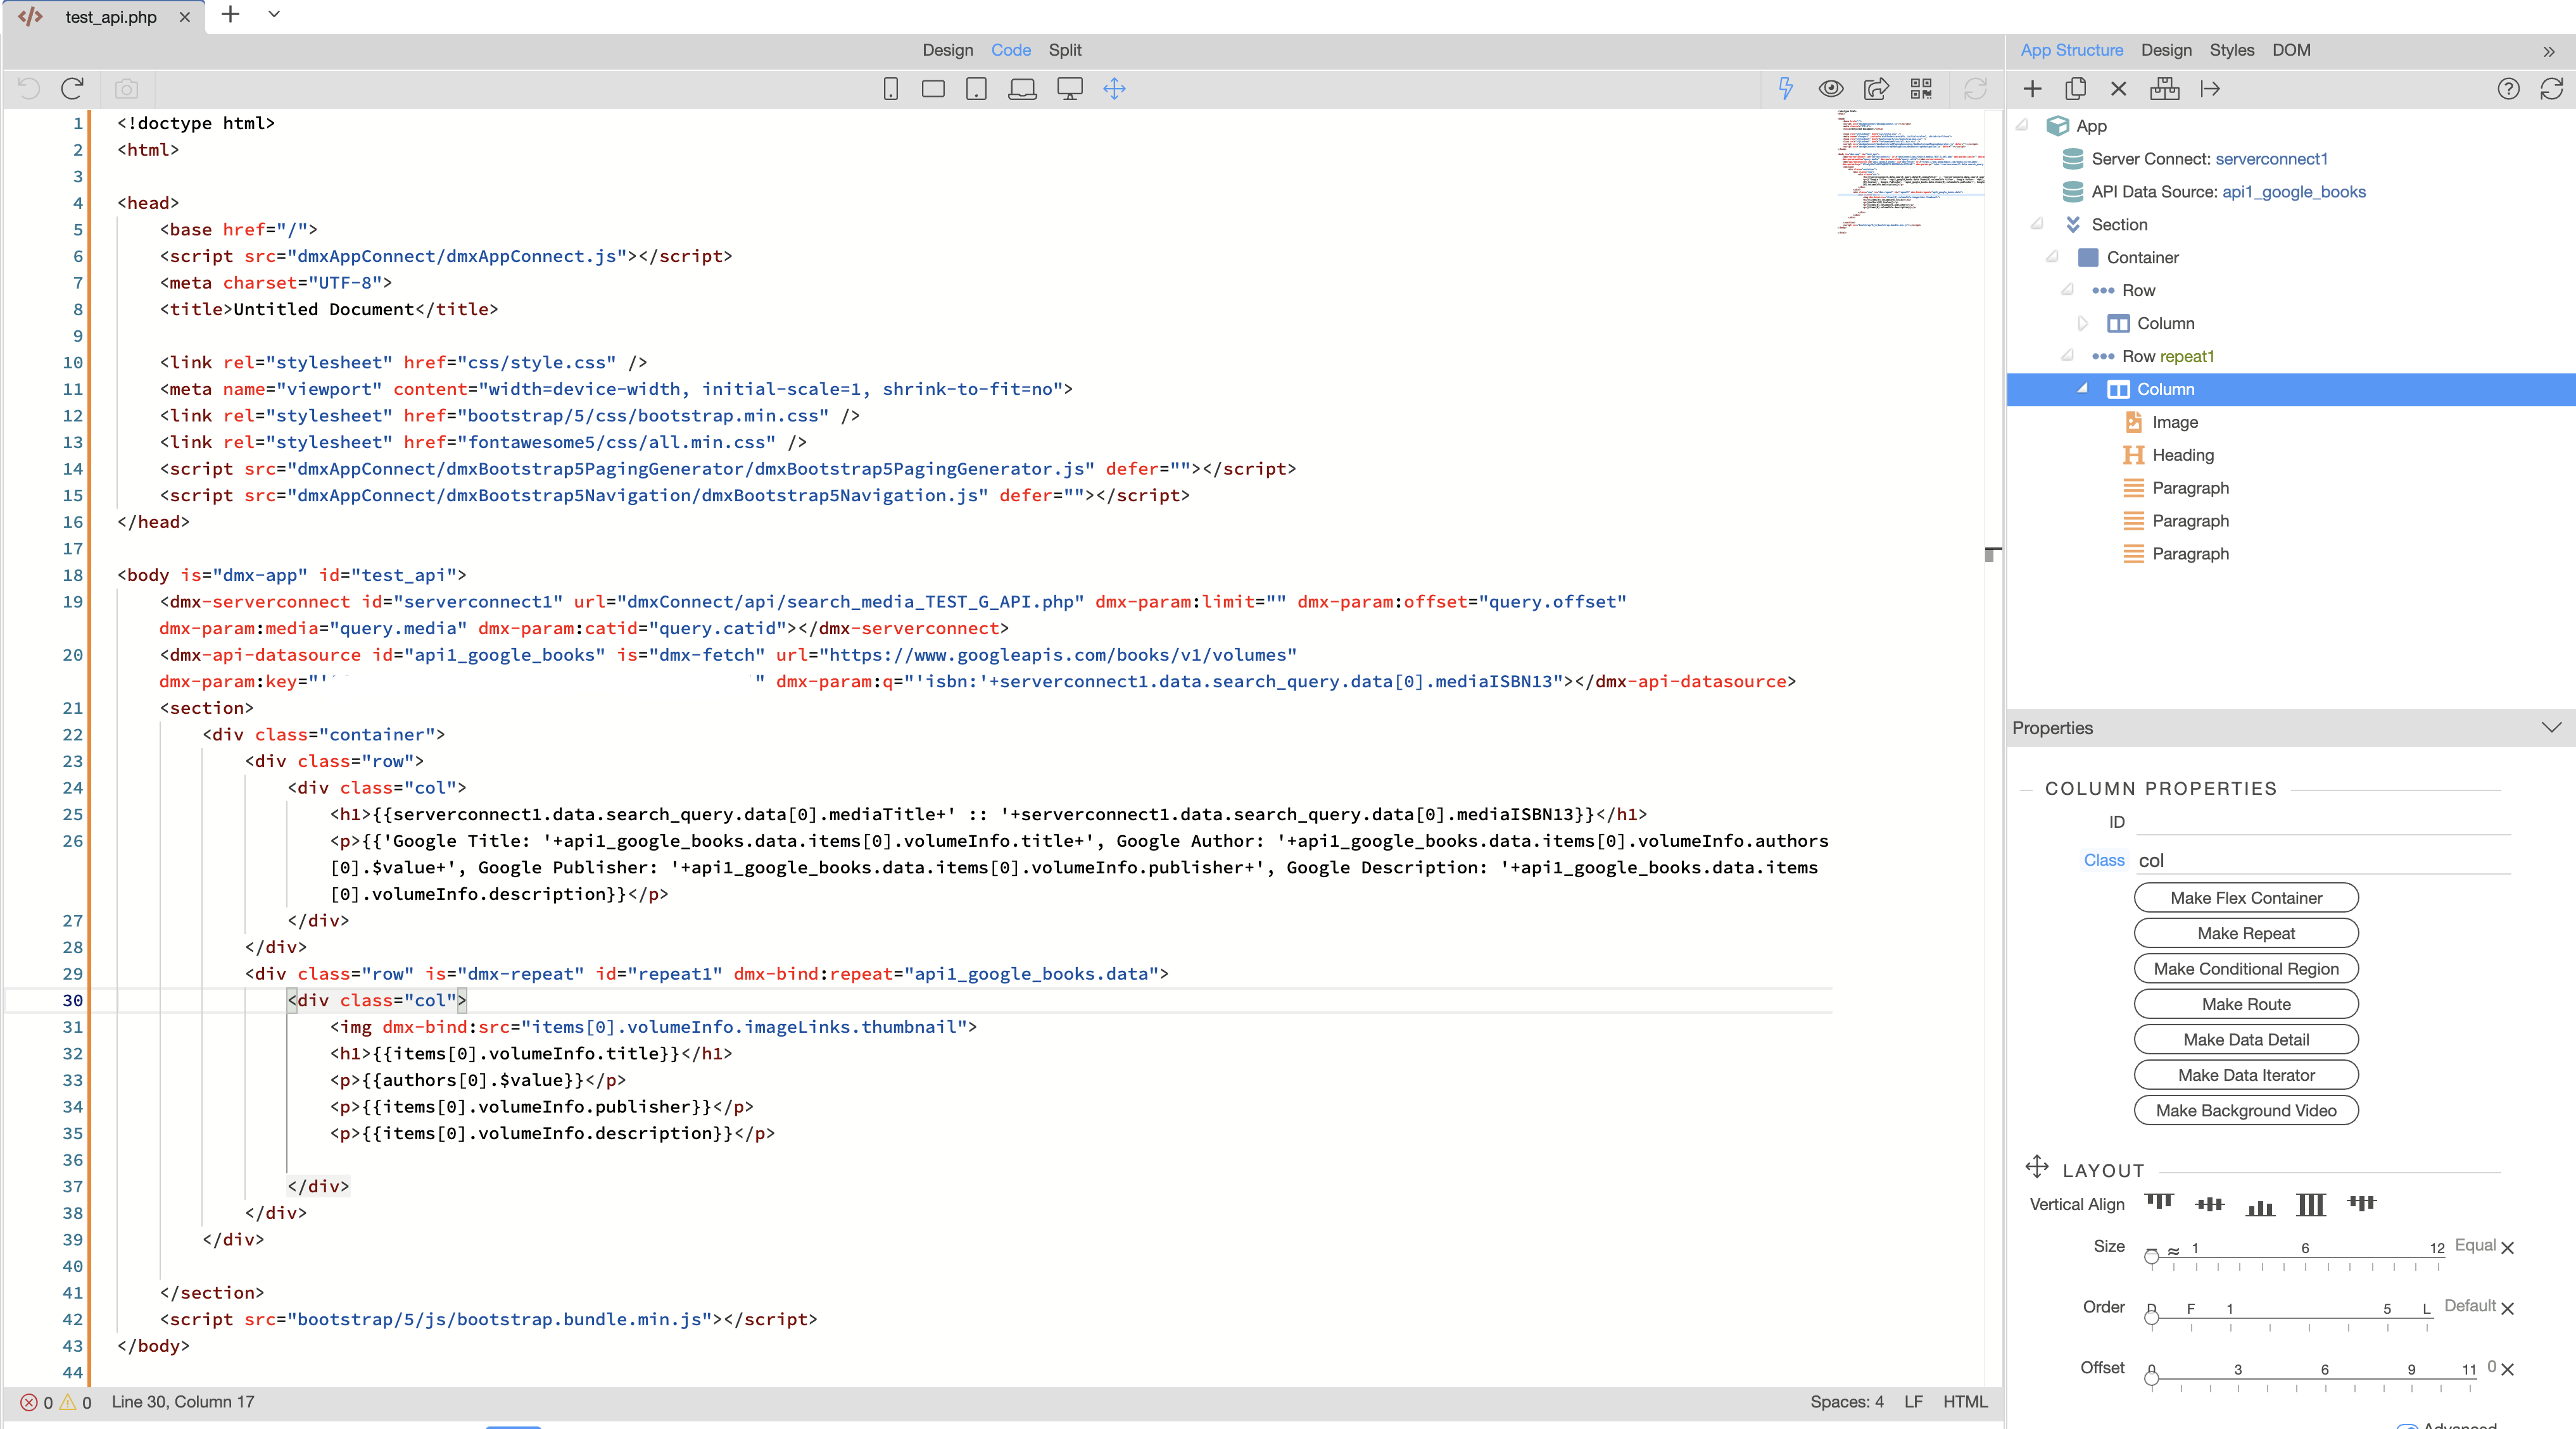The image size is (2576, 1429).
Task: Expand the first Column tree node
Action: (x=2083, y=323)
